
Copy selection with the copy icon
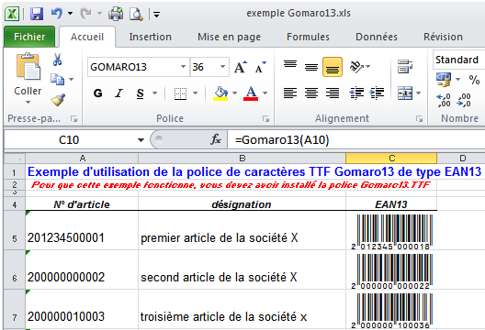coord(57,80)
